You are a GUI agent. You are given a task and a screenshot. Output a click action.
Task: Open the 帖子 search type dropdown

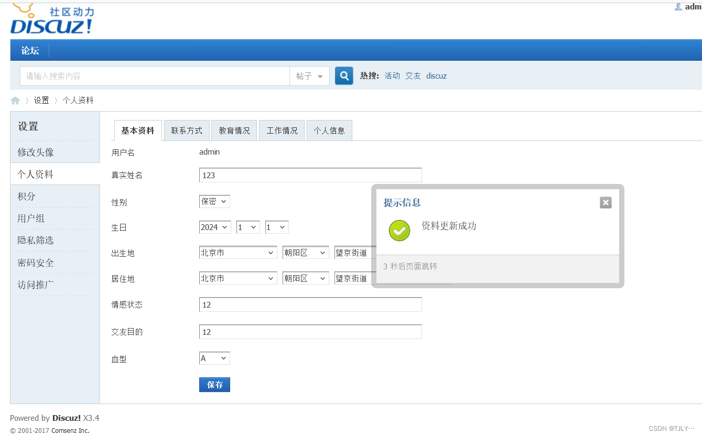click(309, 75)
